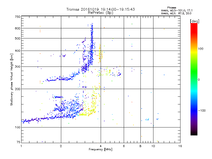The image size is (212, 159).
Task: Click the "4" frequency axis tick label
Action: tap(101, 146)
